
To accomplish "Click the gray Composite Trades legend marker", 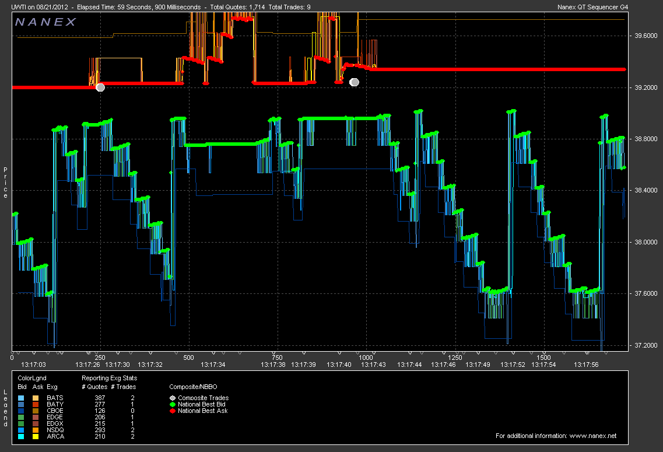I will pyautogui.click(x=173, y=398).
